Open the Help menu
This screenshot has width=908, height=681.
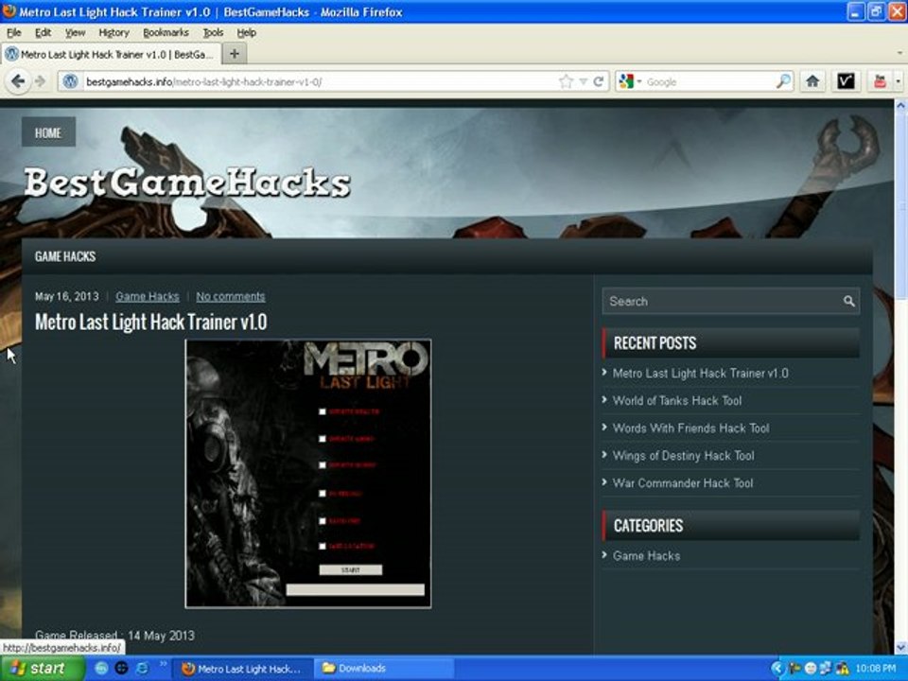[246, 32]
